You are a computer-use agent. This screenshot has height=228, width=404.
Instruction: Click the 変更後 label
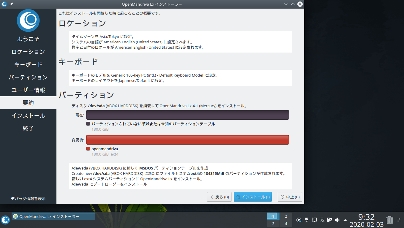[78, 140]
